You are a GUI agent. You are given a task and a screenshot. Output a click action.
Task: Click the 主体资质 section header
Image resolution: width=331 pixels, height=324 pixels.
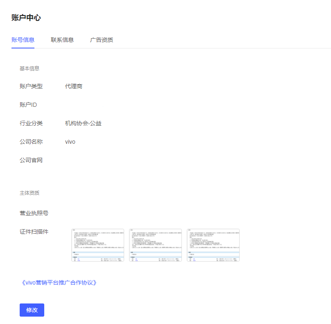click(x=28, y=193)
